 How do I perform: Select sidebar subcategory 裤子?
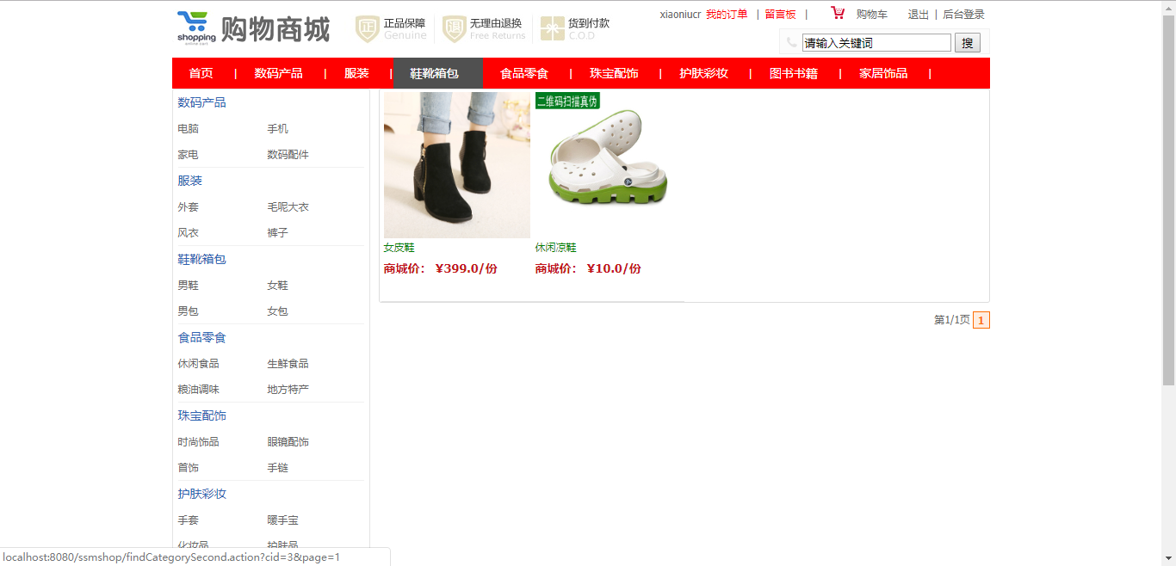(277, 233)
